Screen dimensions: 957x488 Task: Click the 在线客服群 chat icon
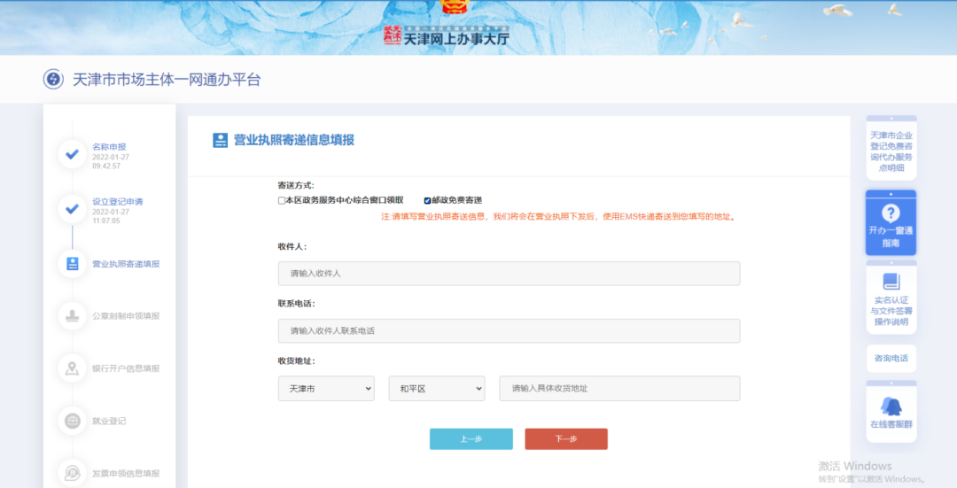coord(891,407)
